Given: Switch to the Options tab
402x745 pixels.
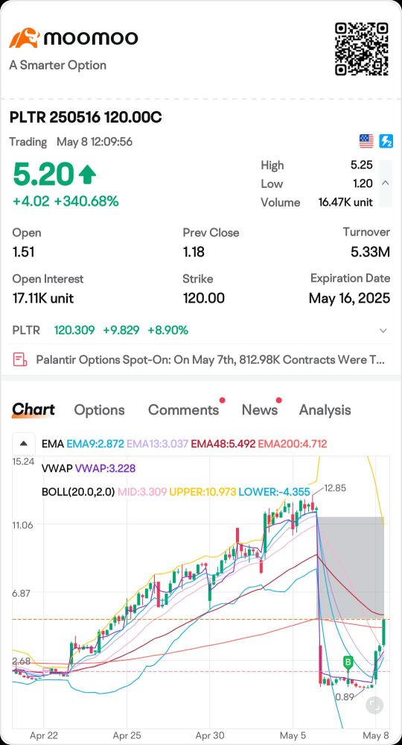Looking at the screenshot, I should click(99, 410).
